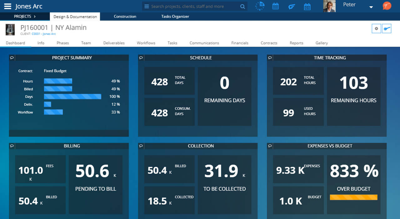Click the key icon button
This screenshot has width=400, height=219.
(387, 28)
